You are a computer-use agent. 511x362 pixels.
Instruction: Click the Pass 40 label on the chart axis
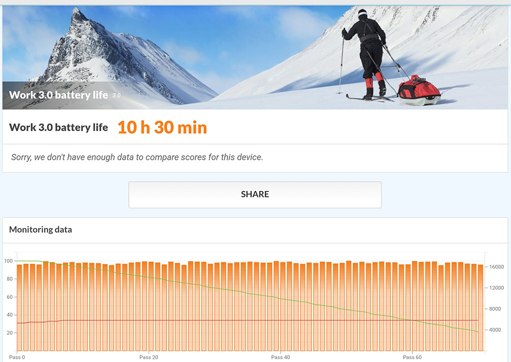pos(280,357)
